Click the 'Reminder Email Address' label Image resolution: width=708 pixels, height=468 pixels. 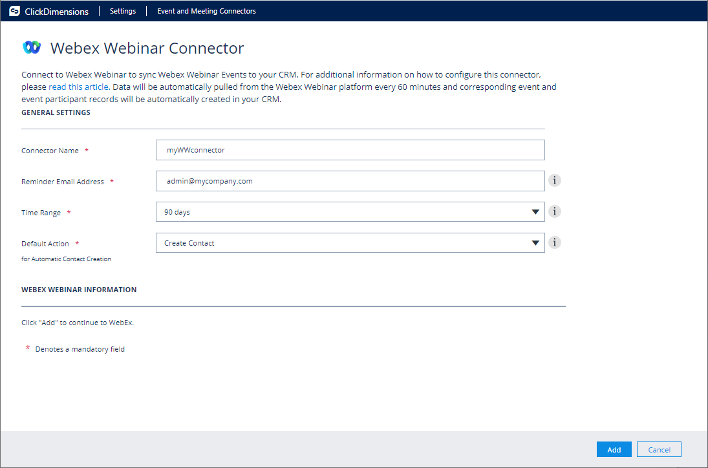coord(62,182)
